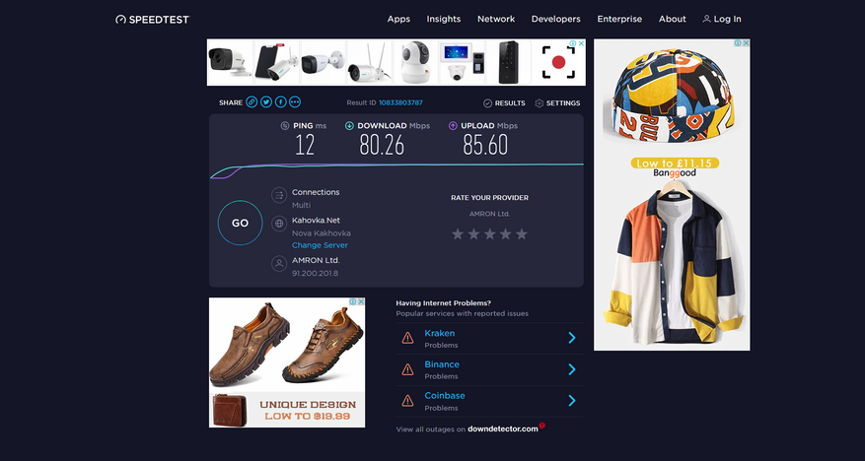This screenshot has width=865, height=461.
Task: Click the upload speed 85.60 value
Action: click(x=485, y=146)
